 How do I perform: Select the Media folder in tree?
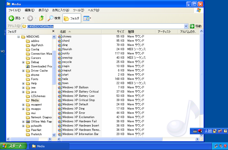coord(35,100)
